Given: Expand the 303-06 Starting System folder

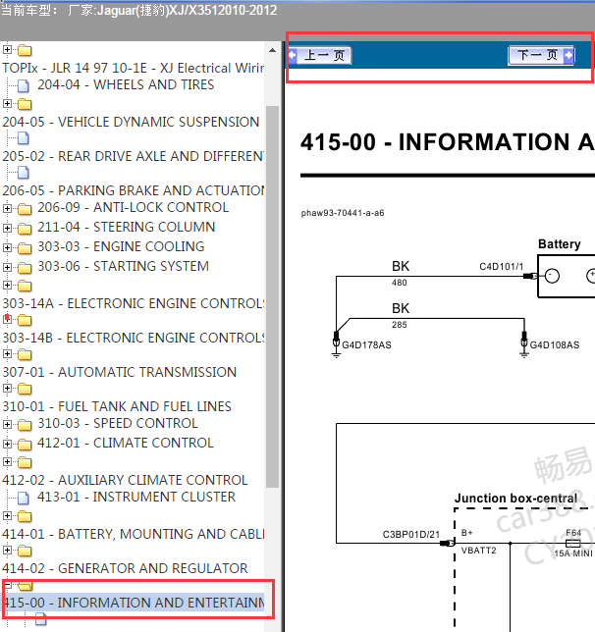Looking at the screenshot, I should (x=7, y=267).
